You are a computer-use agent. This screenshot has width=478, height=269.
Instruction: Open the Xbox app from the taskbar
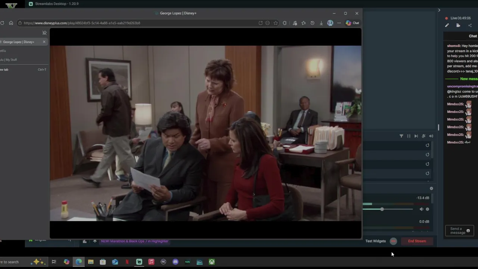tap(212, 262)
